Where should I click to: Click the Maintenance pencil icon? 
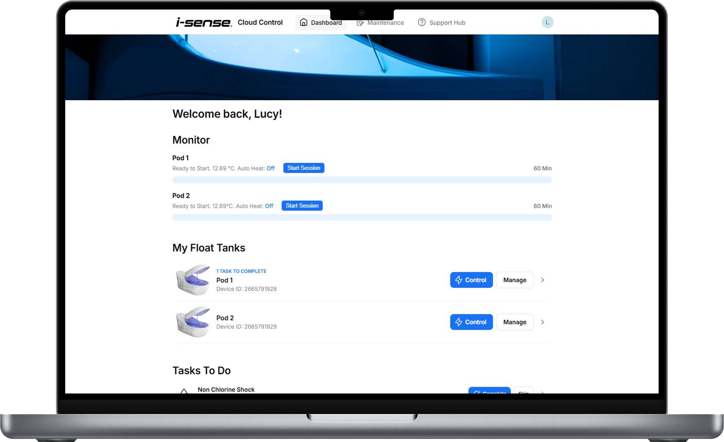pyautogui.click(x=360, y=23)
